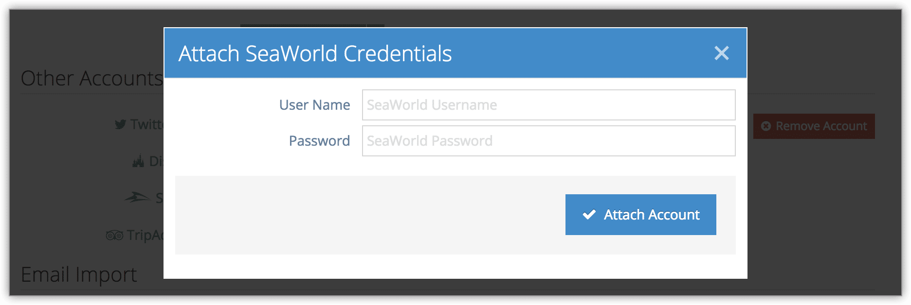911x305 pixels.
Task: Click the Email Import section heading
Action: coord(79,274)
